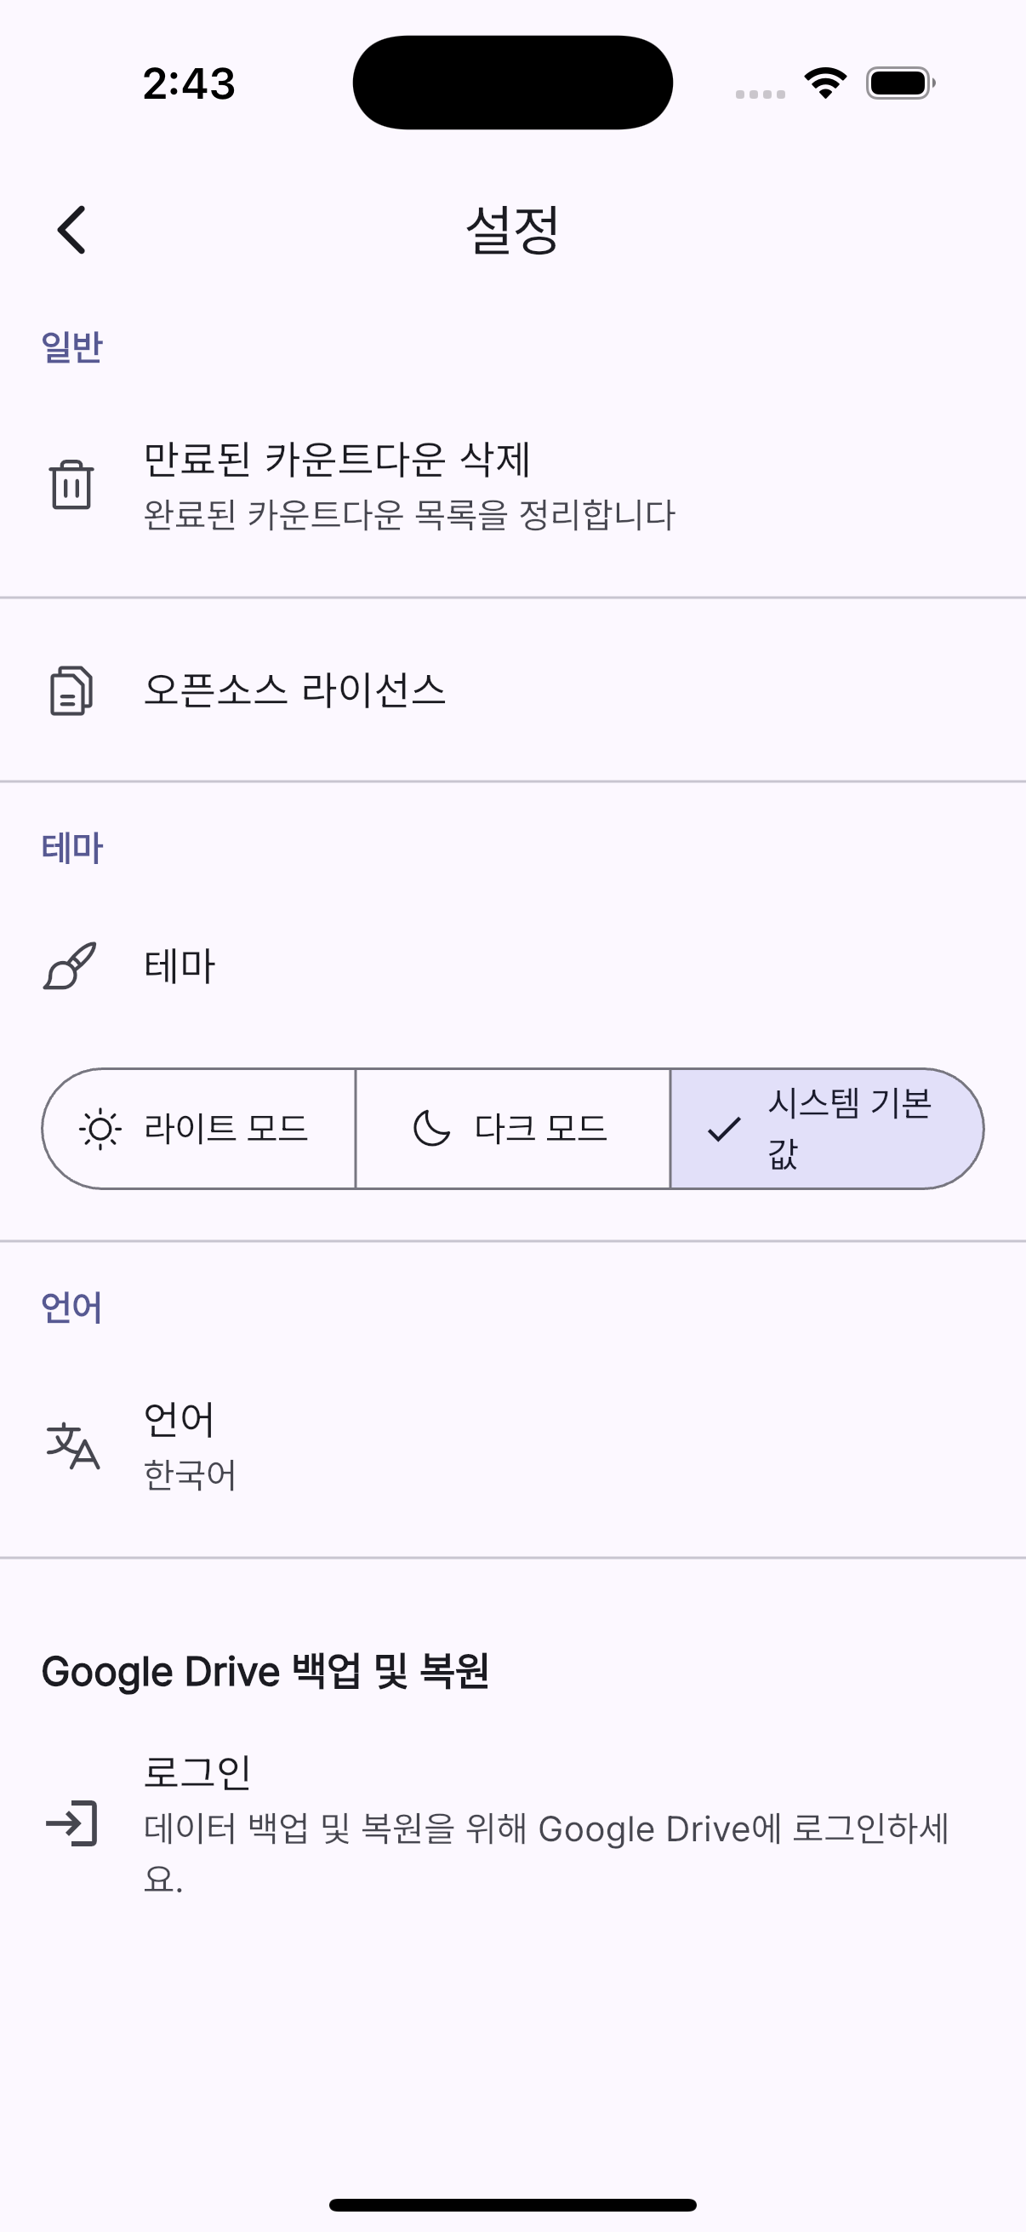Tap 로그인 to sign in

click(x=197, y=1771)
